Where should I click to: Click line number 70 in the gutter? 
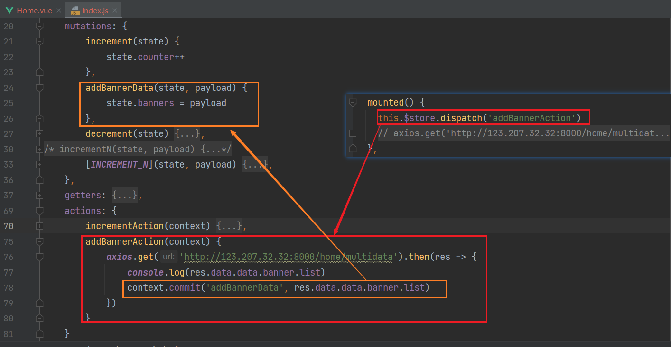point(9,226)
